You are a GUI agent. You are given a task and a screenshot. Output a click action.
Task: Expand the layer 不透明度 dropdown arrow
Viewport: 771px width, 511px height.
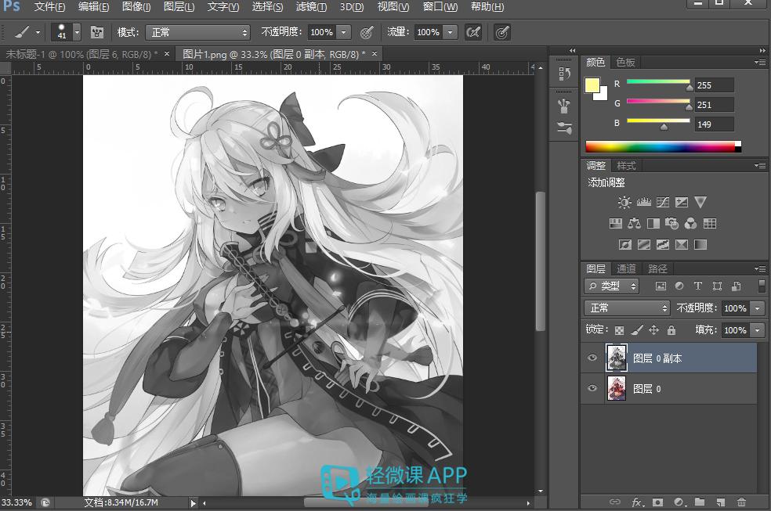[757, 308]
